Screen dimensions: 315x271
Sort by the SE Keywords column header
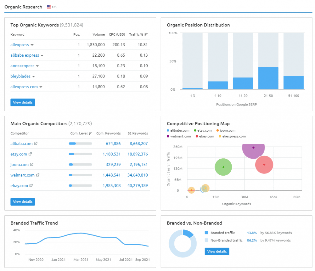click(138, 133)
